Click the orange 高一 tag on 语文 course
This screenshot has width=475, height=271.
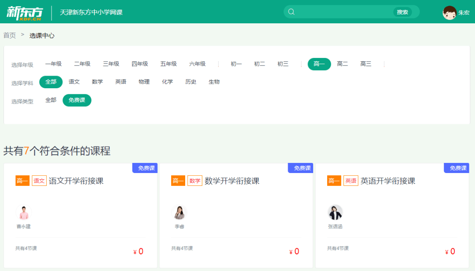[22, 181]
